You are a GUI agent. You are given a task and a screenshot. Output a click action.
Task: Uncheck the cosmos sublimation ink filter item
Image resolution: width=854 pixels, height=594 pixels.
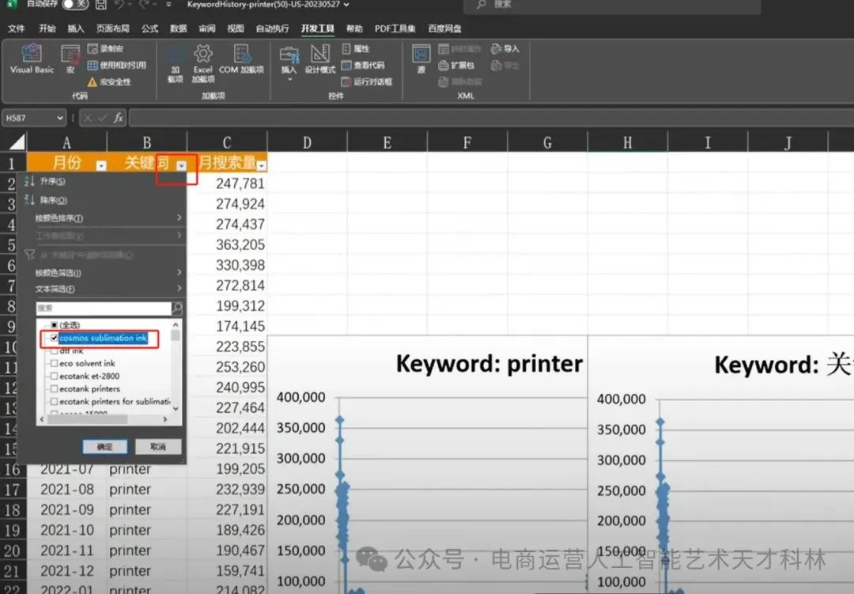[x=54, y=338]
